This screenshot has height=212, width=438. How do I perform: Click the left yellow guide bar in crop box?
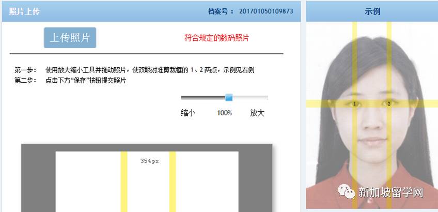(x=124, y=181)
